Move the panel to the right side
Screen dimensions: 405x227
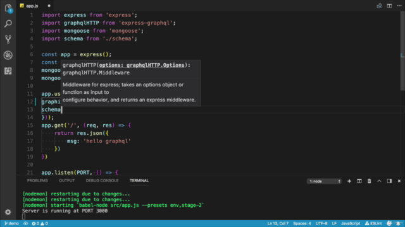(389, 181)
